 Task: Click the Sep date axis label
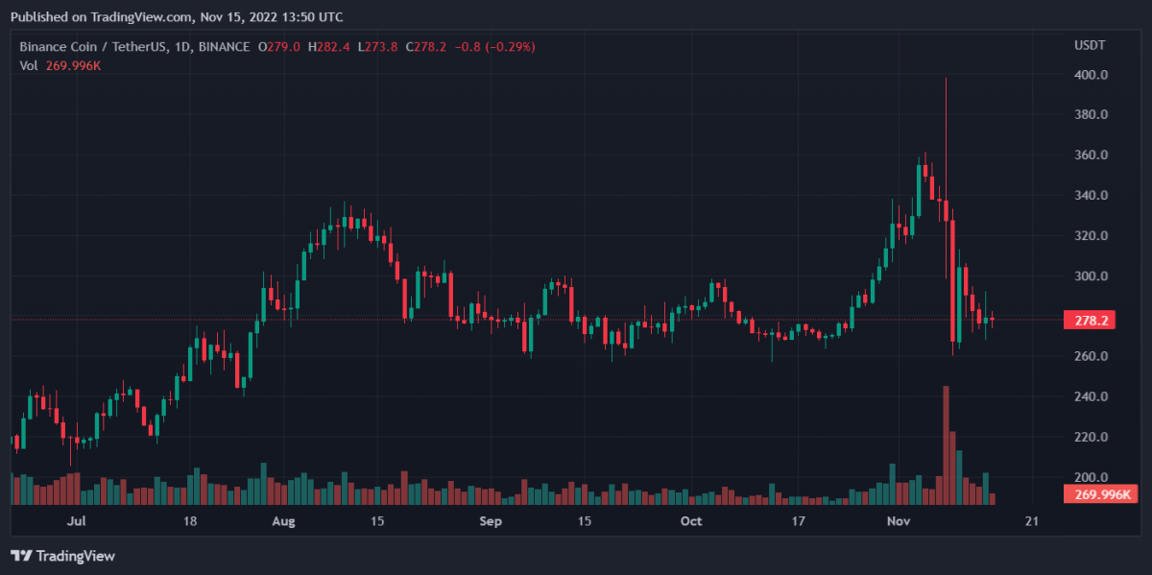[491, 521]
